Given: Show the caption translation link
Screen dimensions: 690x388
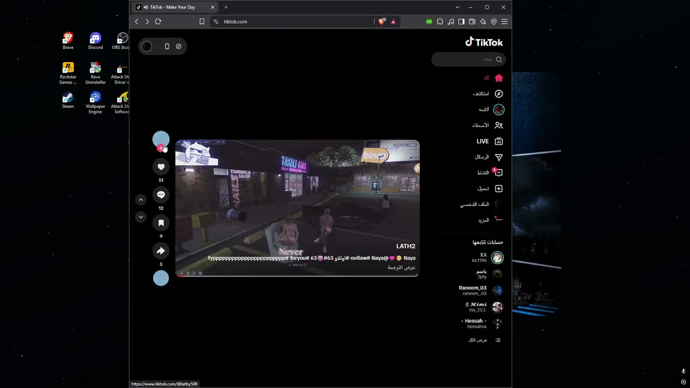Looking at the screenshot, I should (402, 267).
